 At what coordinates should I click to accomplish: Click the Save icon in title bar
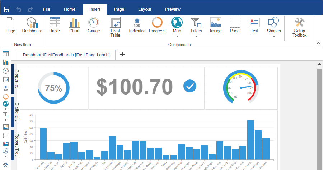tap(7, 9)
